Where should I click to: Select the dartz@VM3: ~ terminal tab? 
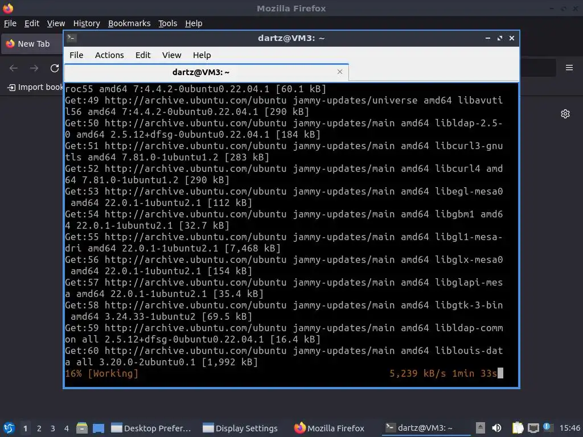coord(206,72)
